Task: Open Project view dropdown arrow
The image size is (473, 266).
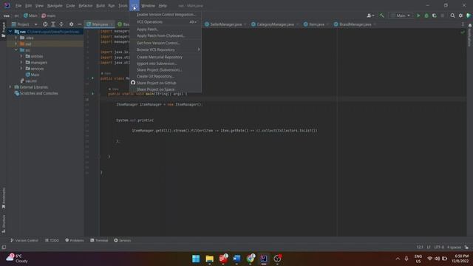Action: [35, 24]
